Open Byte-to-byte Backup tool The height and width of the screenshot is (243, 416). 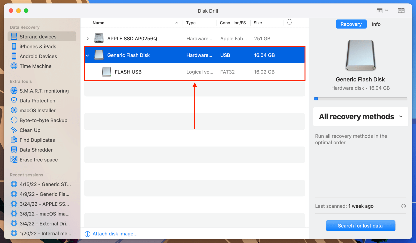click(x=43, y=120)
